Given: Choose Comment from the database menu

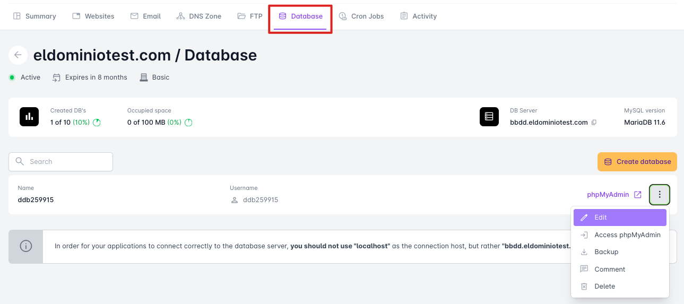Looking at the screenshot, I should pyautogui.click(x=609, y=270).
